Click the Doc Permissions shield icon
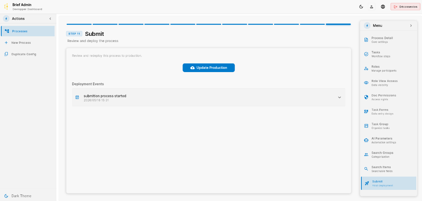422x201 pixels. (x=366, y=97)
